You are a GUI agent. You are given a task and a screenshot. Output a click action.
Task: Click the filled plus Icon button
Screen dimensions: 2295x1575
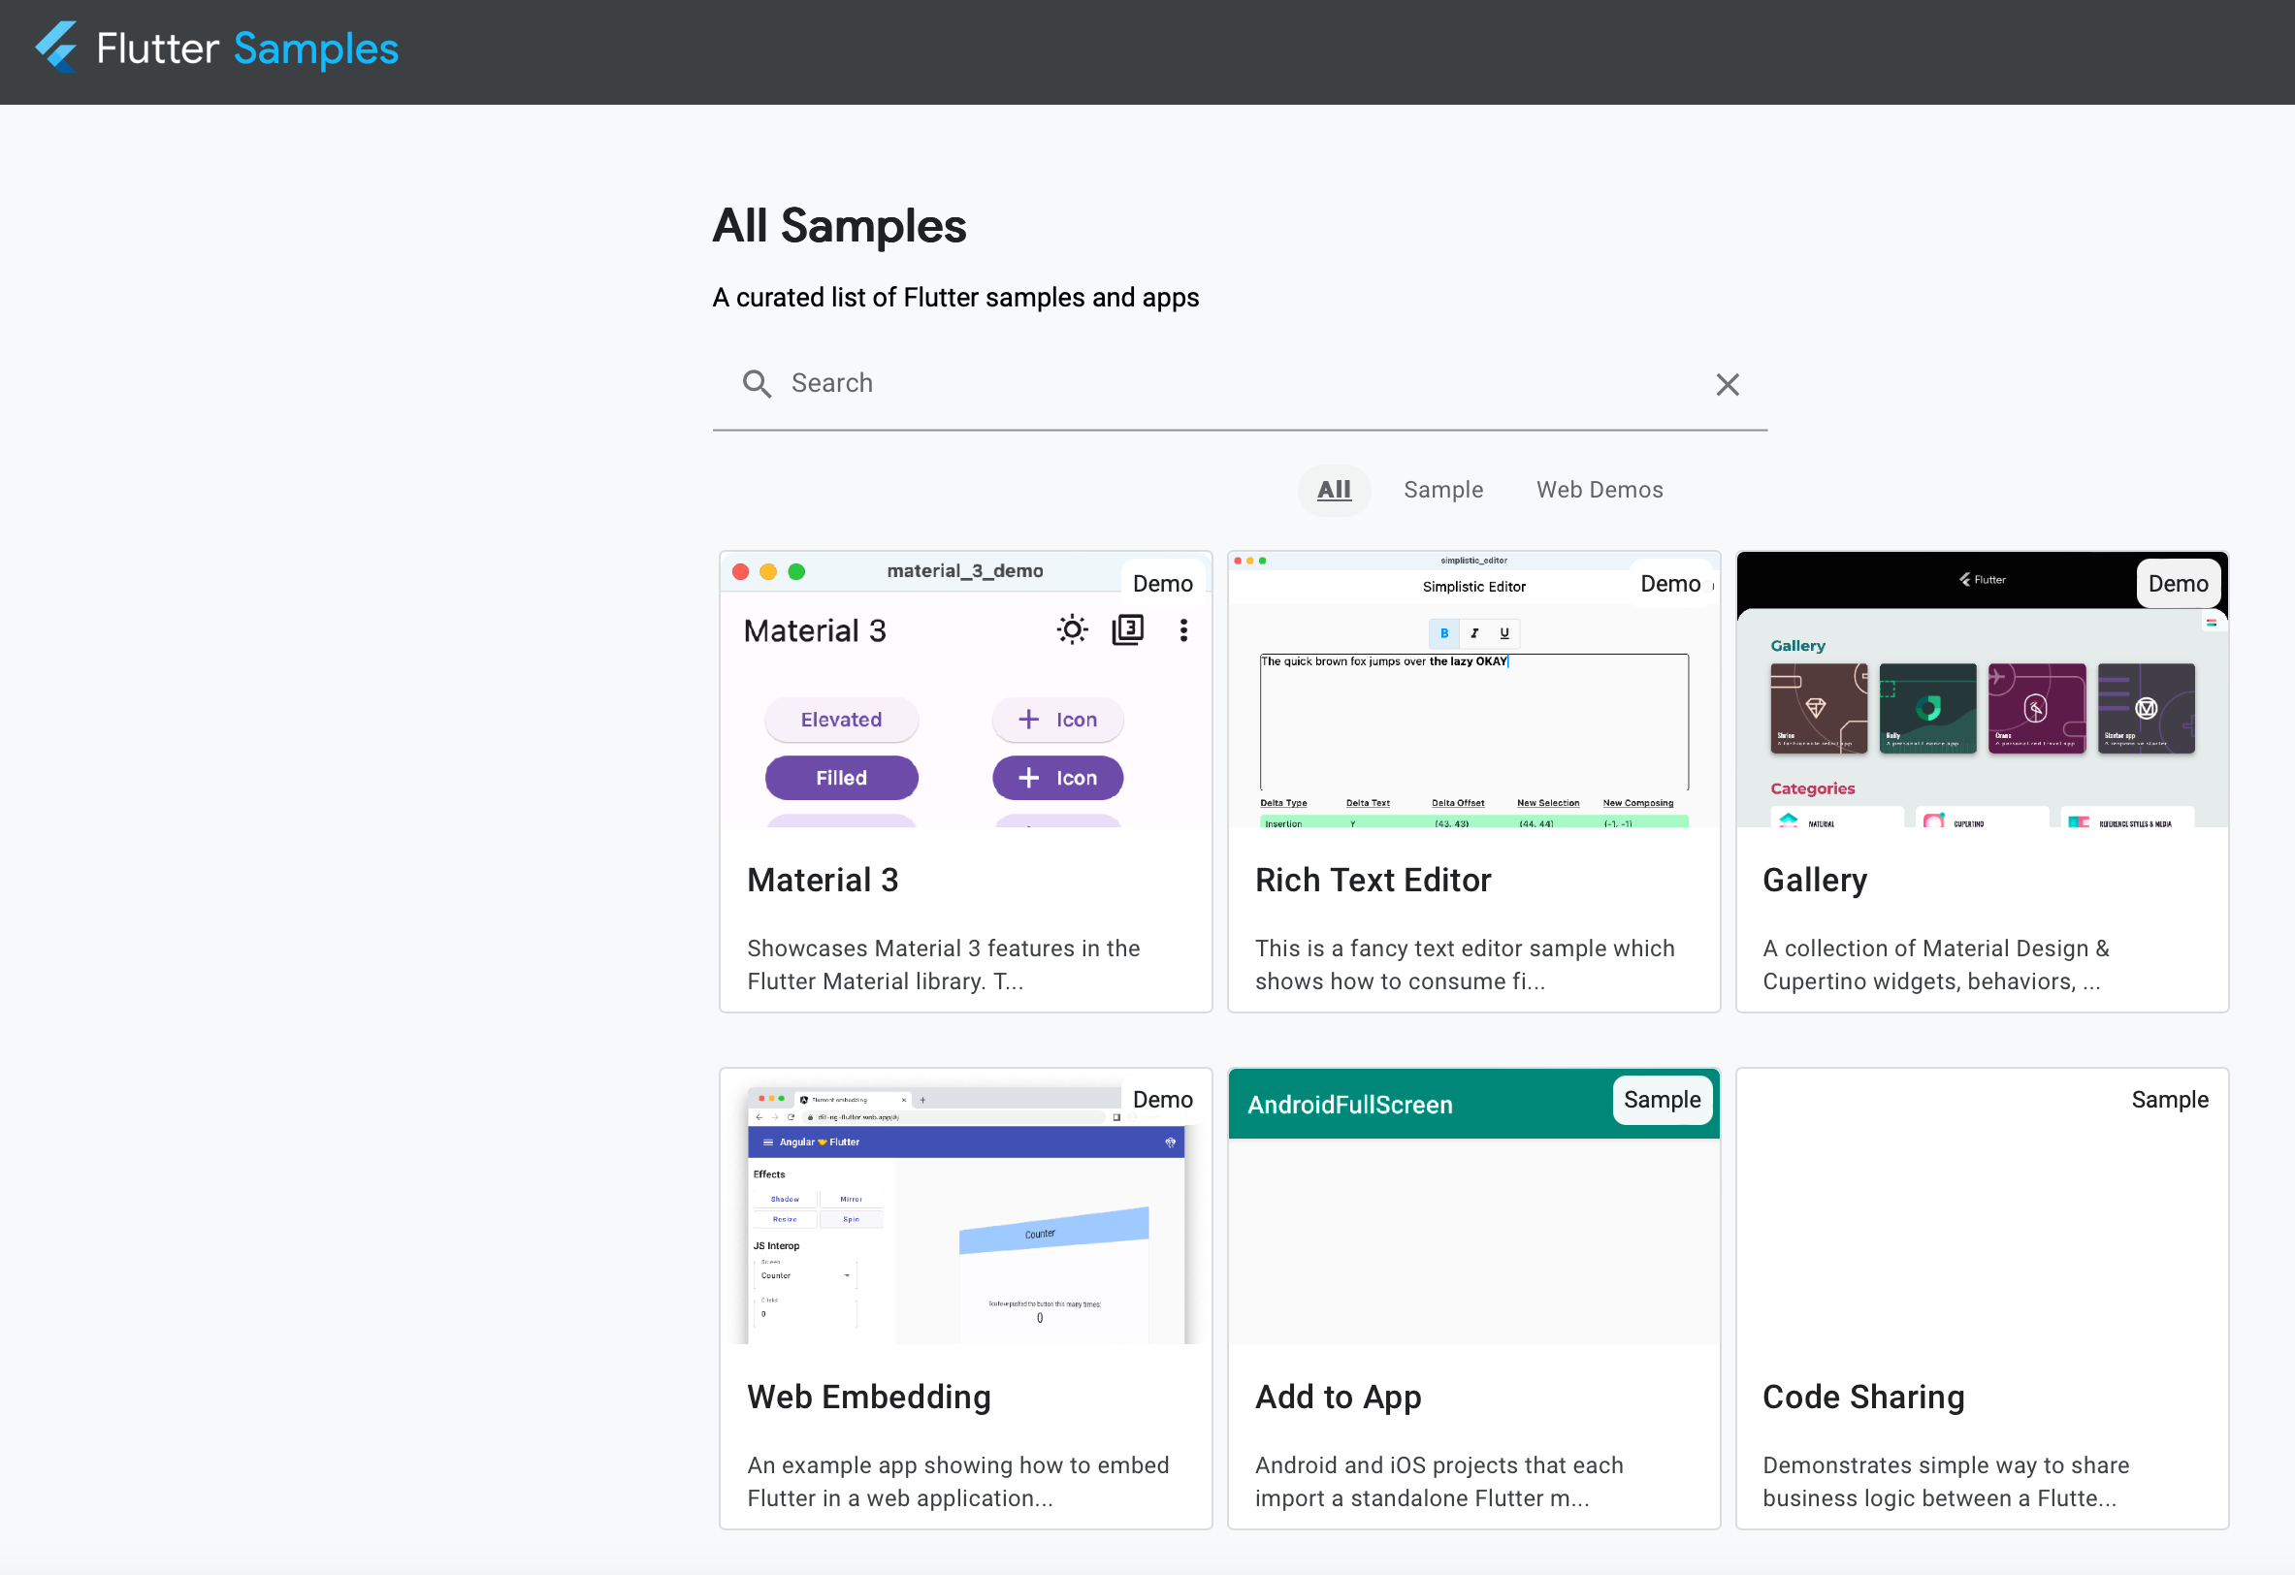click(1057, 777)
